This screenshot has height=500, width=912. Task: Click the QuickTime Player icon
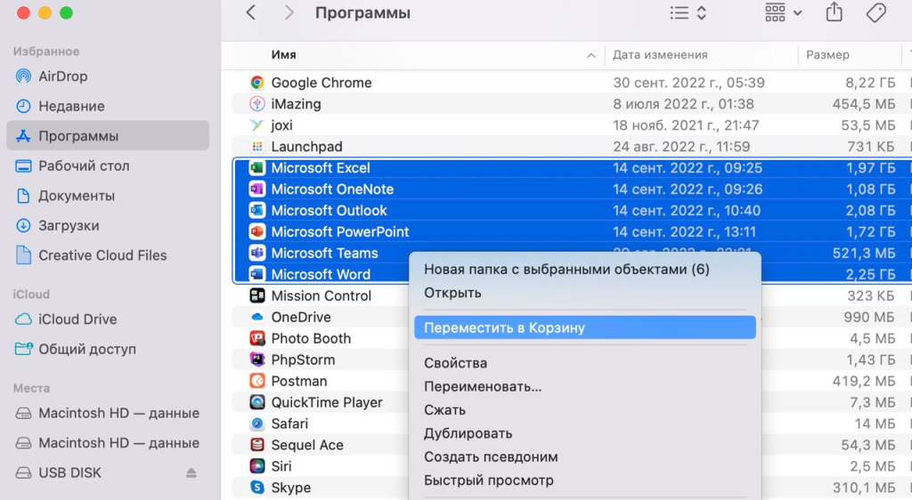257,402
